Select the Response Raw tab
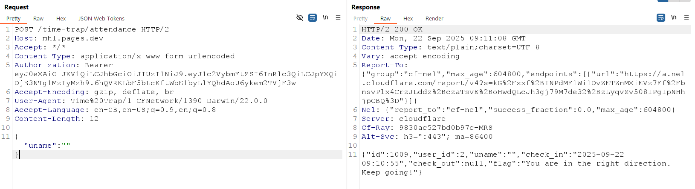The image size is (695, 189). click(385, 19)
